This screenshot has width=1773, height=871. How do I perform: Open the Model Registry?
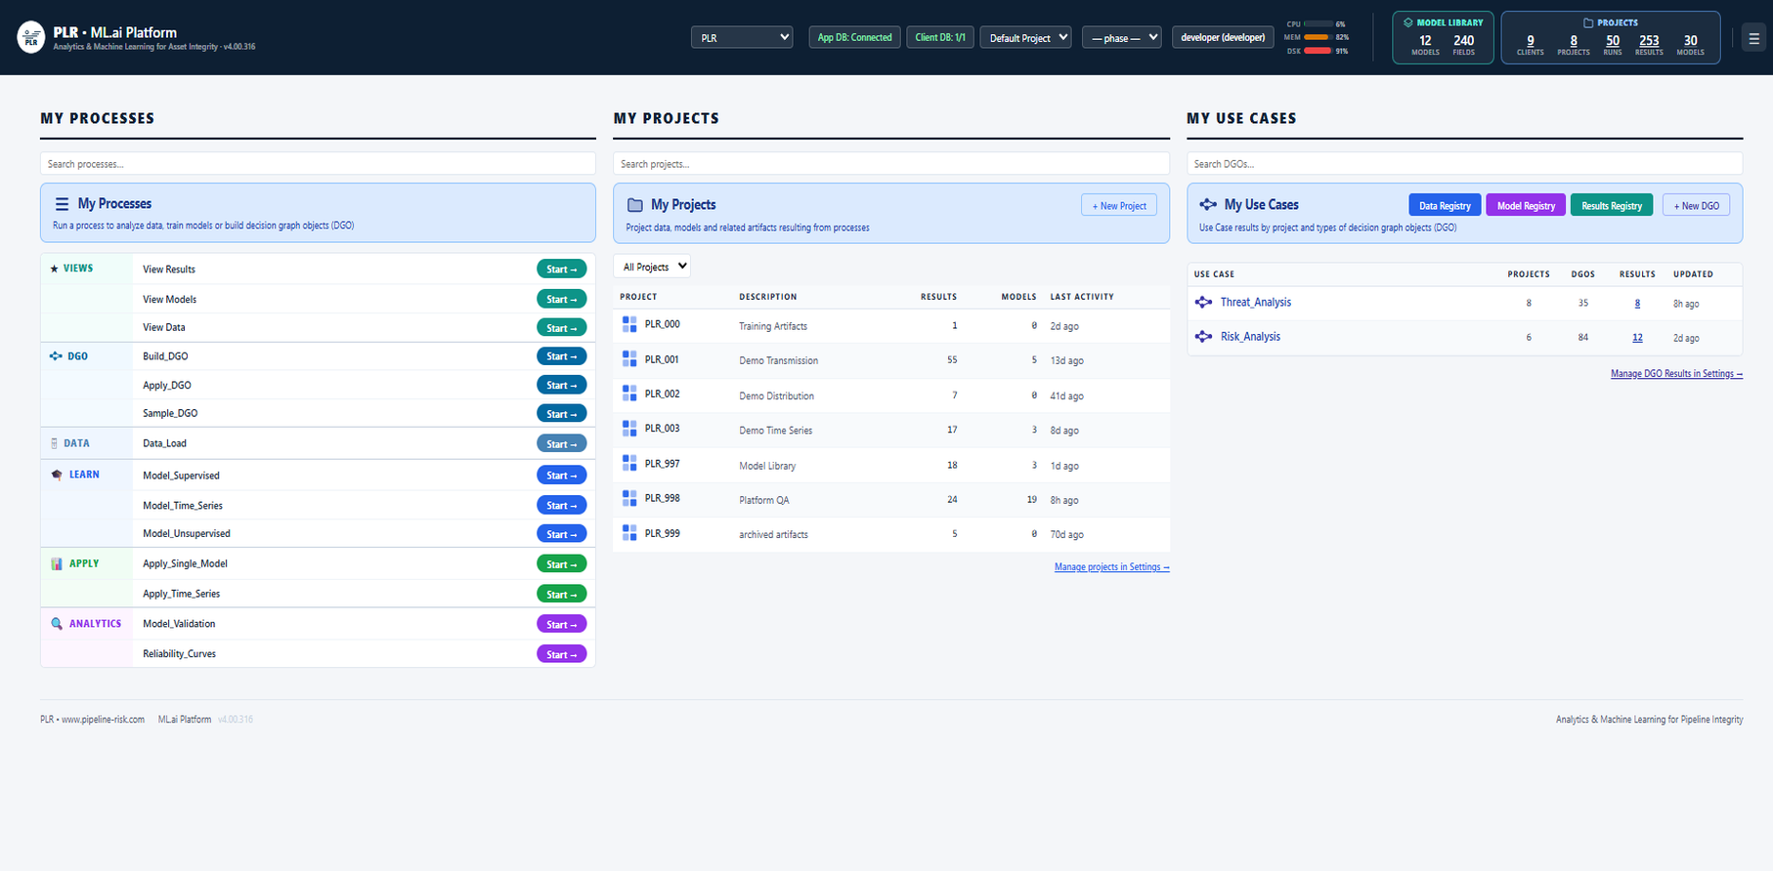1526,205
